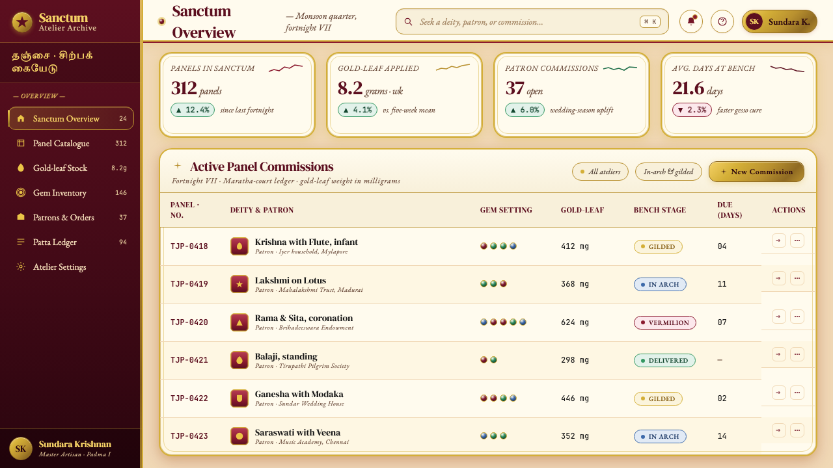
Task: Open arrow action for TJP-0418
Action: pos(779,240)
